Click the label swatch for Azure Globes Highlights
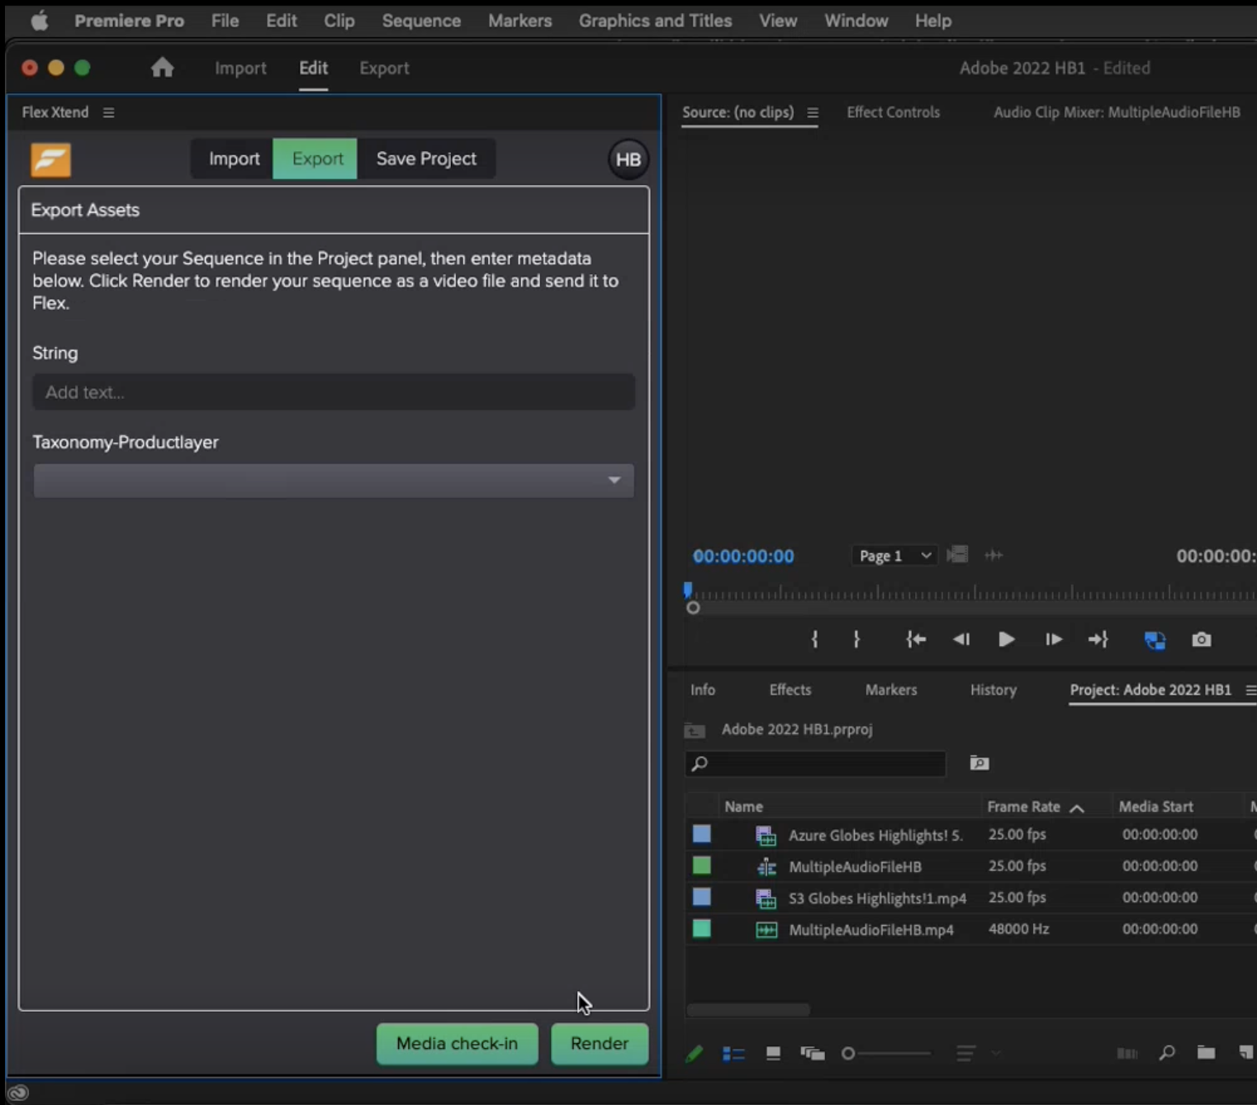The height and width of the screenshot is (1105, 1257). pos(702,834)
